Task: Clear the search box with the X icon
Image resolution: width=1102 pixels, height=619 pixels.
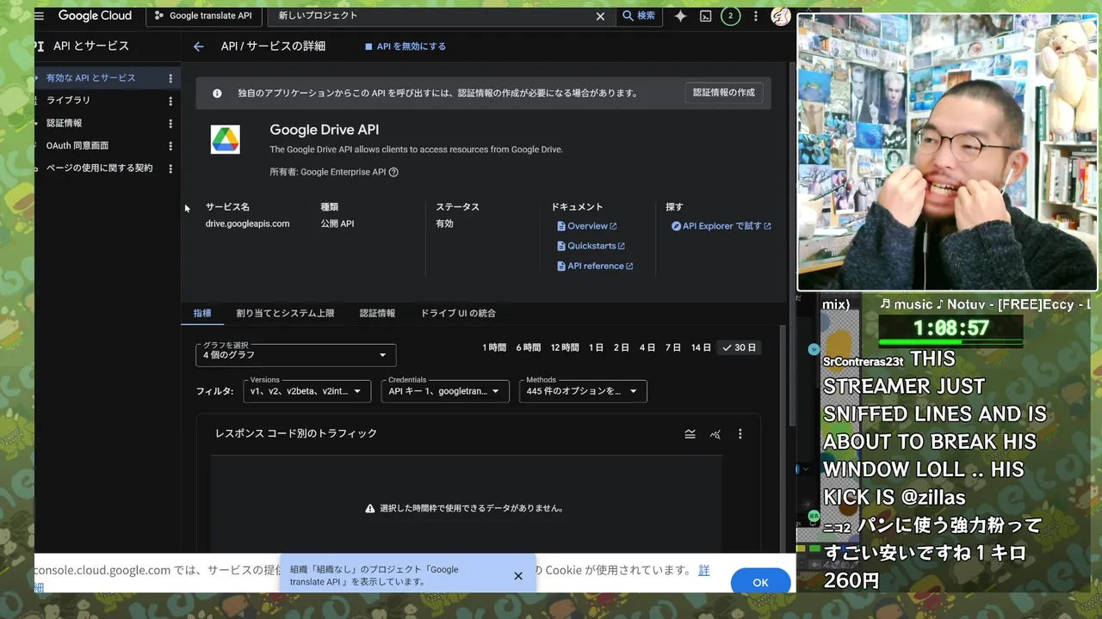Action: [x=600, y=16]
